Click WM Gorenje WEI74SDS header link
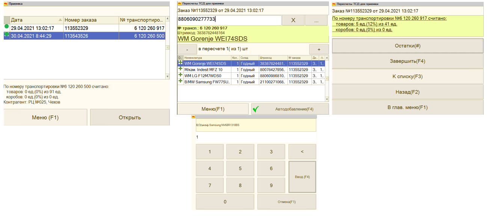The width and height of the screenshot is (495, 220). 212,39
